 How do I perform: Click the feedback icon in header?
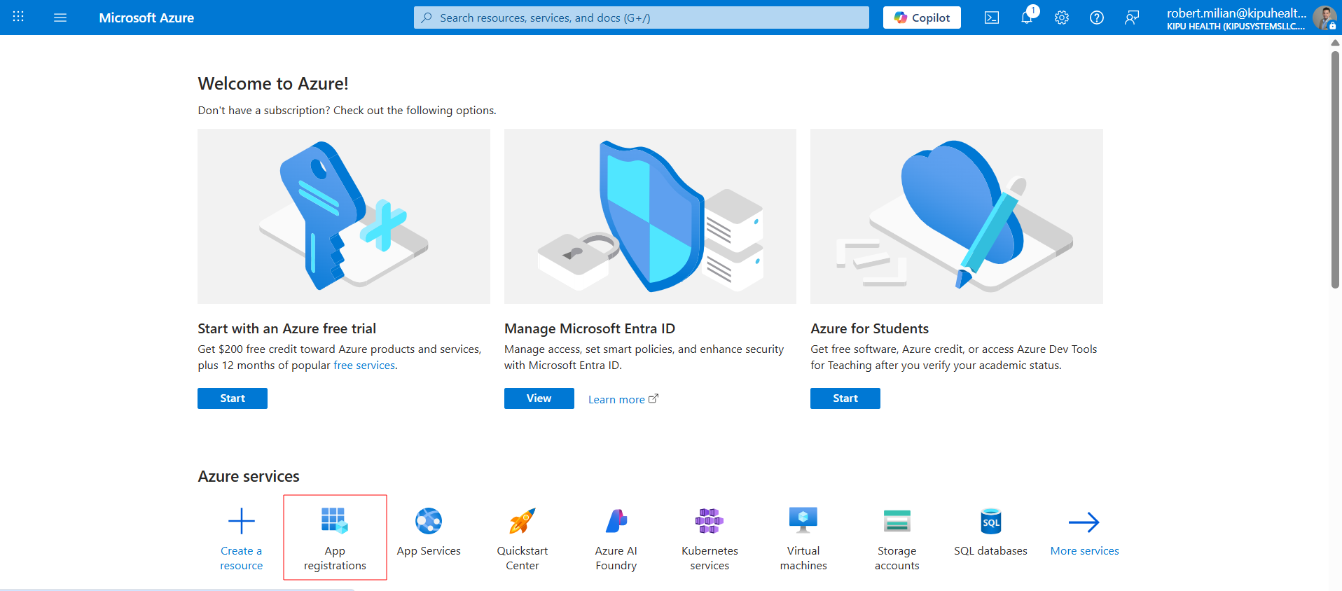pos(1132,18)
